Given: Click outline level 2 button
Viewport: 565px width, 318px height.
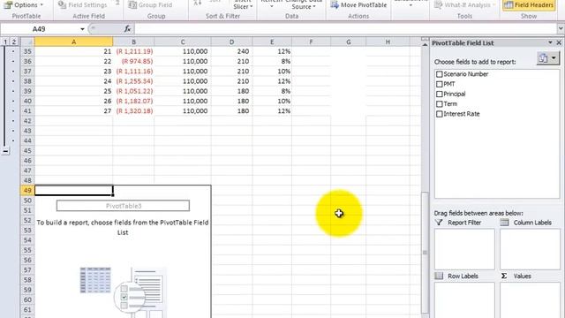Looking at the screenshot, I should pyautogui.click(x=14, y=42).
